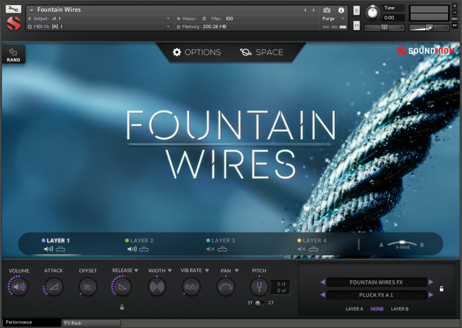Click the Release knob
This screenshot has height=328, width=462.
pos(122,286)
